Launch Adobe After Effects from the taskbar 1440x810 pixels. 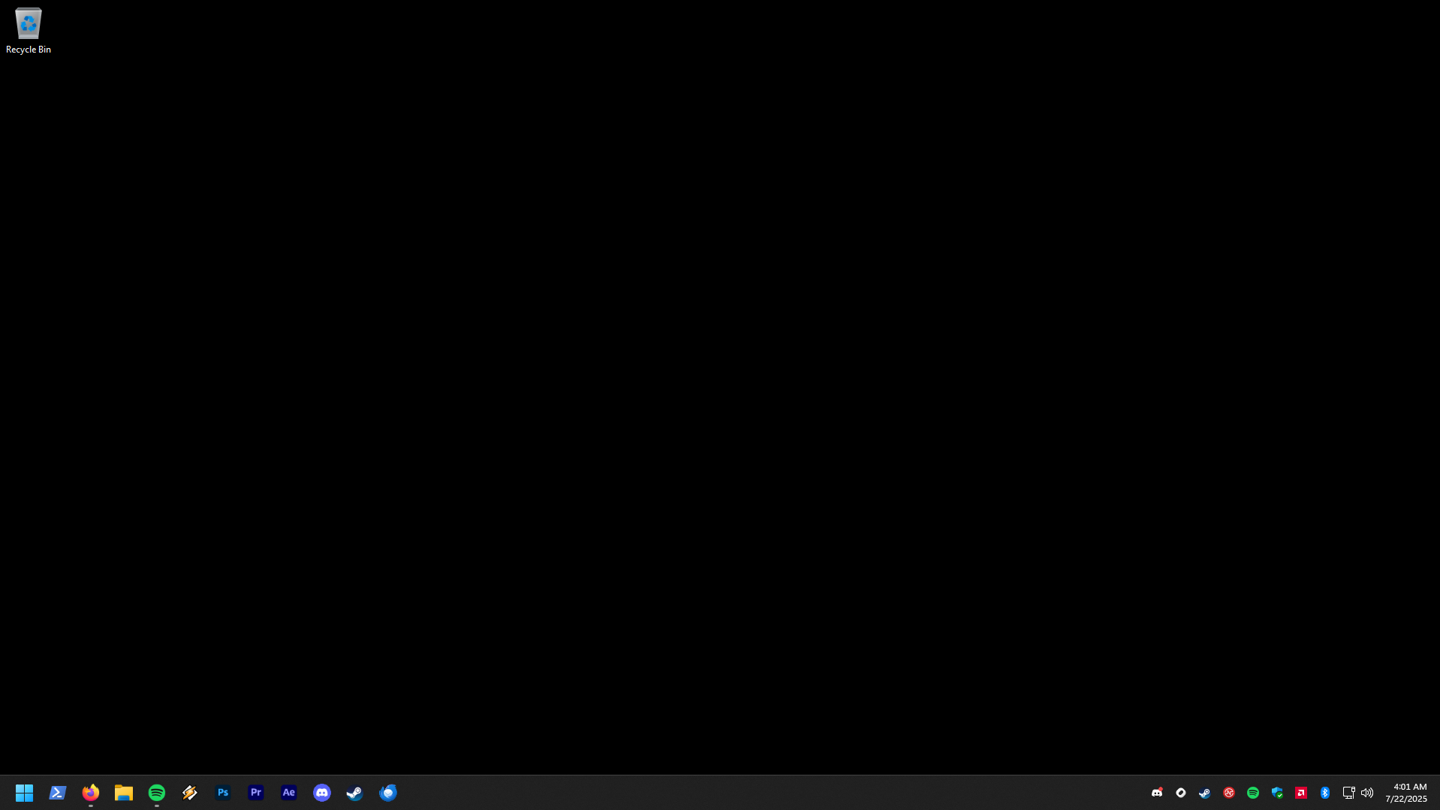click(289, 793)
